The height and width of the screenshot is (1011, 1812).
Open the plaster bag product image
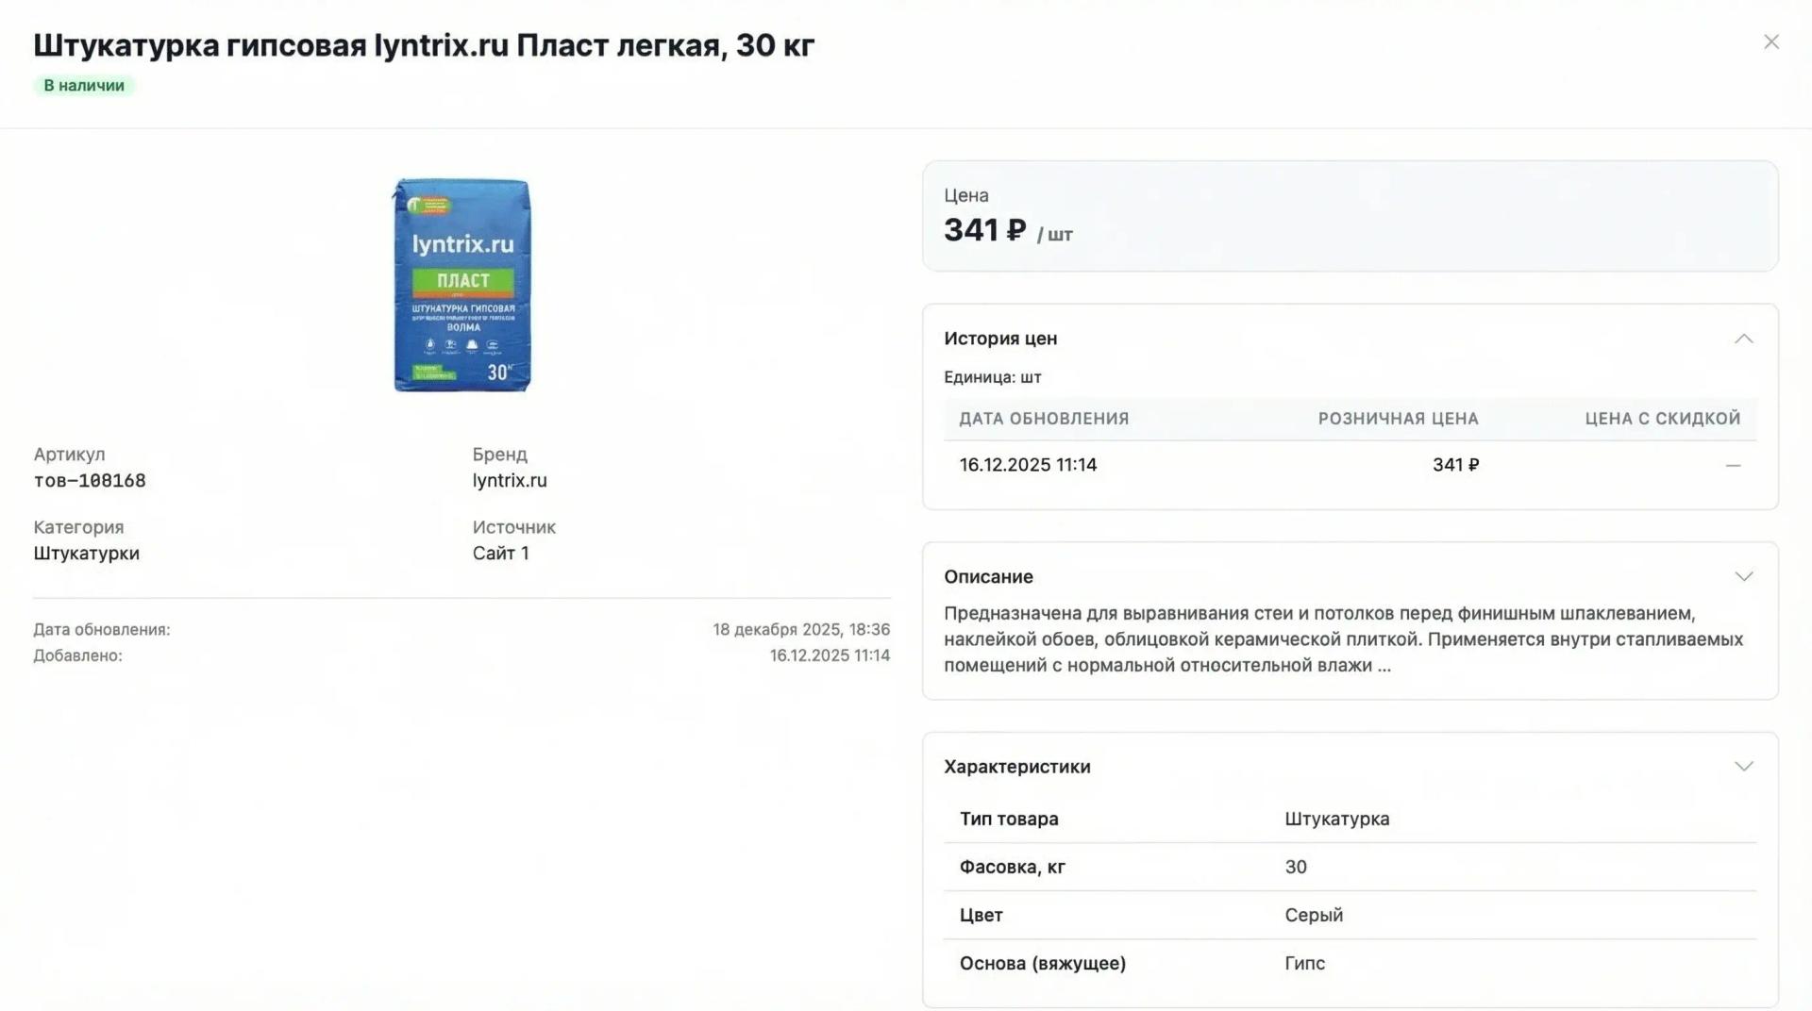(461, 285)
